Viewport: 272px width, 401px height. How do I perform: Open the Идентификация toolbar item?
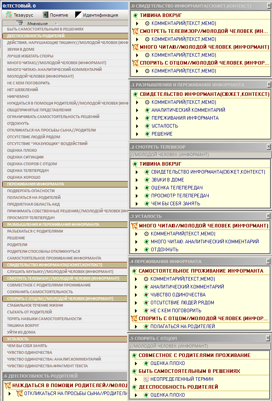[x=97, y=15]
